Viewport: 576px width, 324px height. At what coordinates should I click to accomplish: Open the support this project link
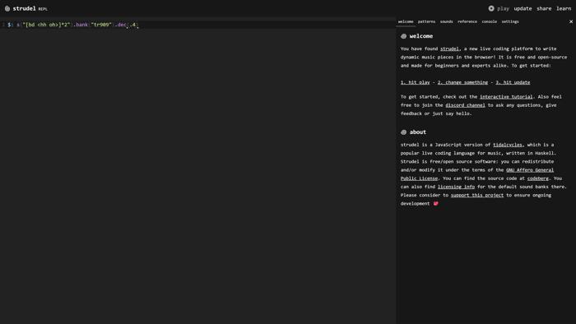476,196
